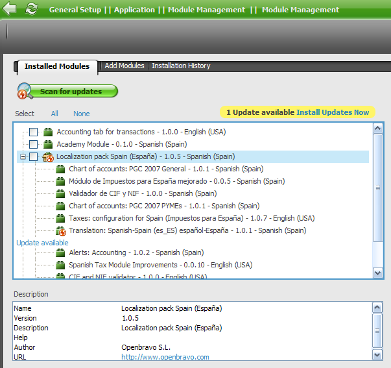Collapse the Localization pack Spain tree node

click(x=23, y=157)
